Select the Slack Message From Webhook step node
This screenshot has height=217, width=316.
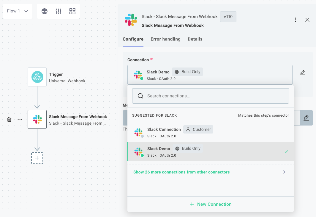click(37, 119)
